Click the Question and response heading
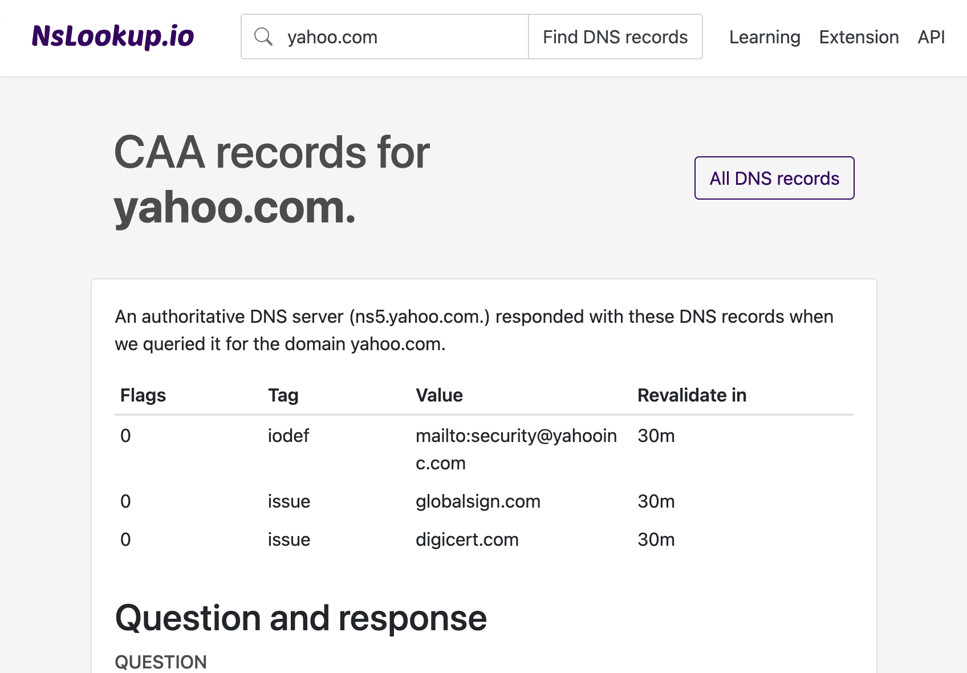 coord(300,617)
